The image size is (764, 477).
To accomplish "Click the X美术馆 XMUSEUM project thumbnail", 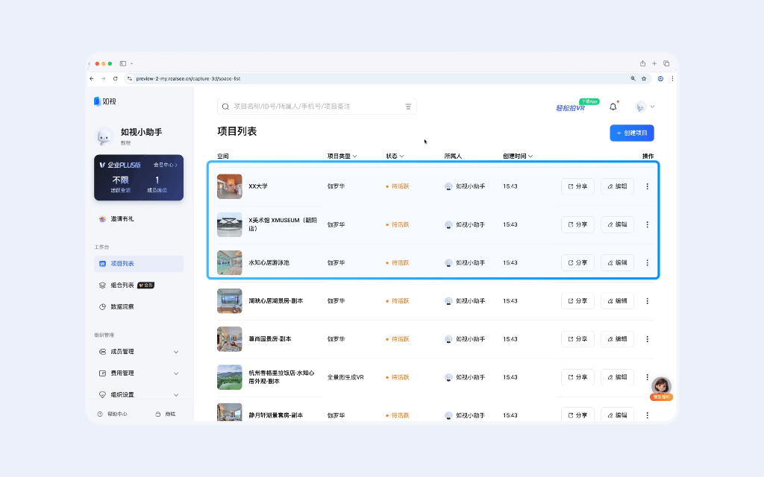I will point(230,224).
